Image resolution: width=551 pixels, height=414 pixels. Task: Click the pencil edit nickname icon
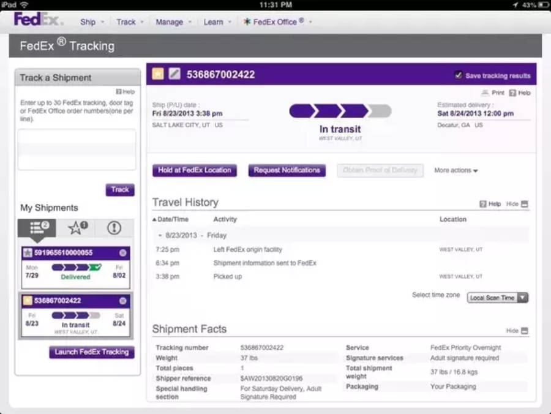point(174,74)
